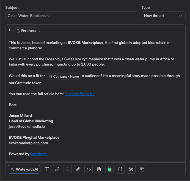This screenshot has width=190, height=181.
Task: Insert a variable with curly braces icon
Action: click(x=120, y=169)
